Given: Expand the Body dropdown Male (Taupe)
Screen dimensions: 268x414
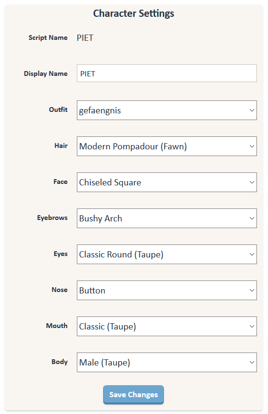Looking at the screenshot, I should coord(167,363).
